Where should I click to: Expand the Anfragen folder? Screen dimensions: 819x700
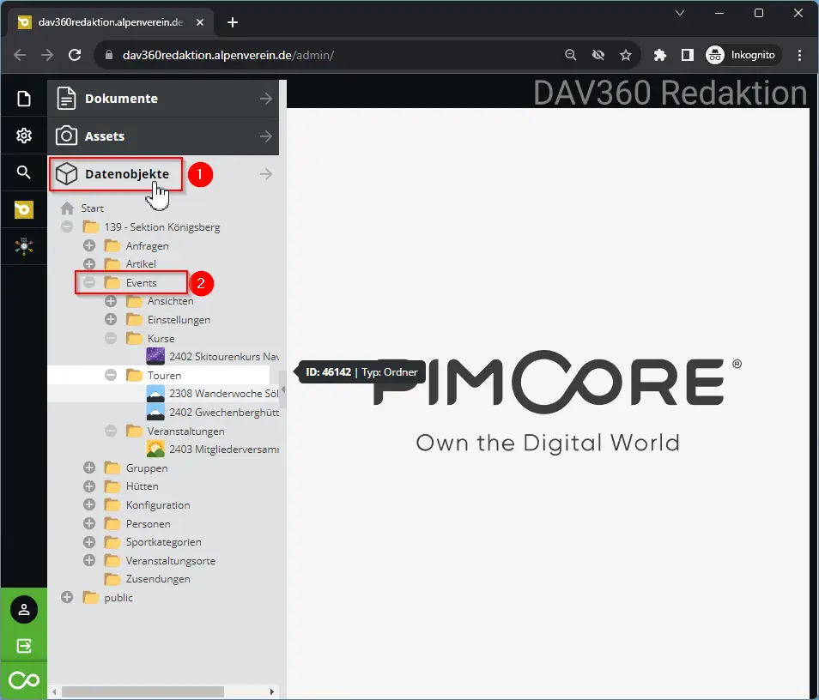click(89, 245)
